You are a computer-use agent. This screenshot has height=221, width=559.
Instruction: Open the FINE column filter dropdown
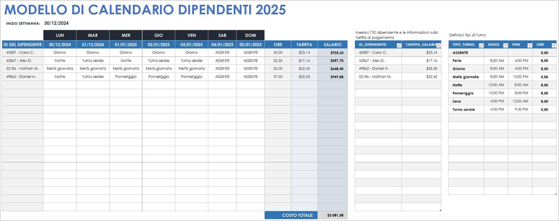pyautogui.click(x=530, y=45)
